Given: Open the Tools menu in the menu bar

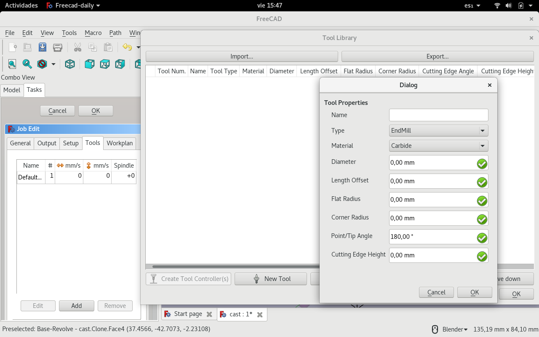Looking at the screenshot, I should 69,33.
